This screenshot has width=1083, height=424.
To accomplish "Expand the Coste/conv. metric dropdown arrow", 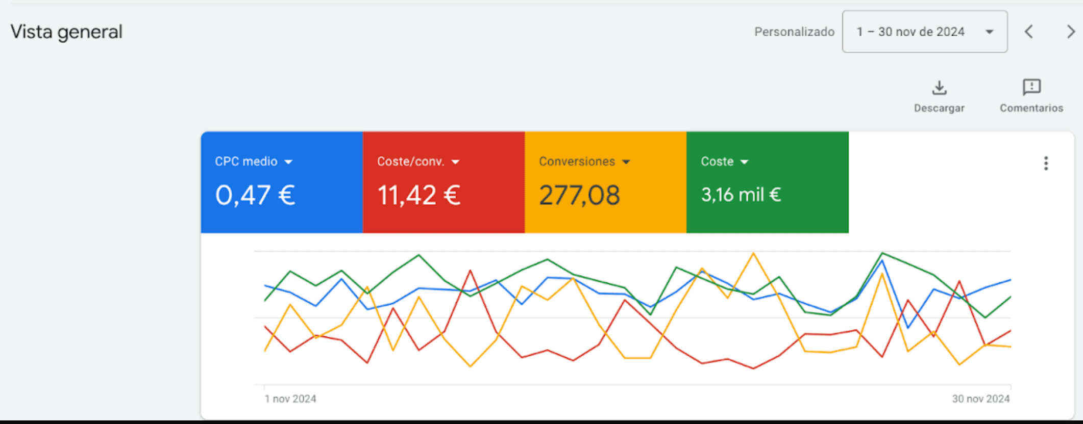I will coord(455,162).
